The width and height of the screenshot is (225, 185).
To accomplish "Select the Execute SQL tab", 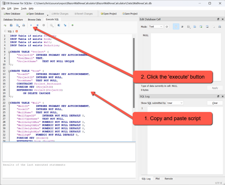I will [52, 19].
